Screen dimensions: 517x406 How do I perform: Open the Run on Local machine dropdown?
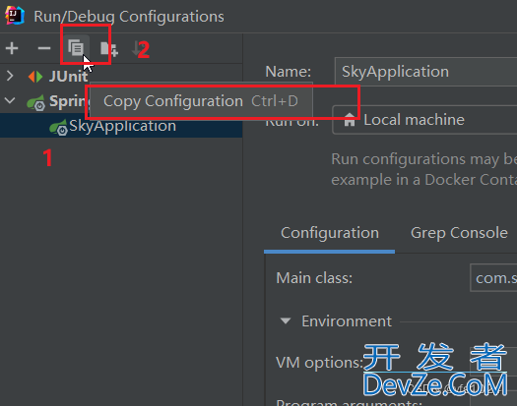tap(424, 120)
